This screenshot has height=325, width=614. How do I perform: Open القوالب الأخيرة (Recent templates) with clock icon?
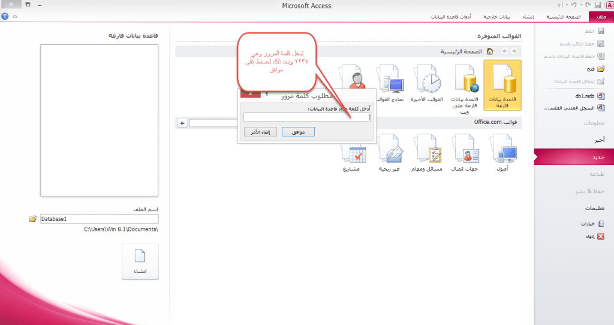(x=427, y=83)
